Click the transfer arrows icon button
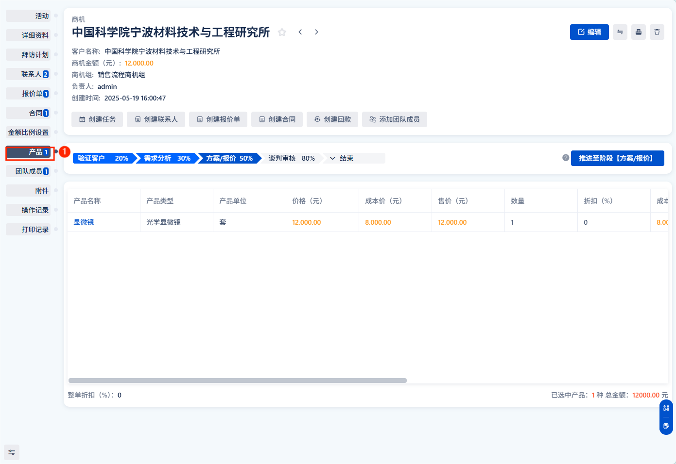 (620, 32)
